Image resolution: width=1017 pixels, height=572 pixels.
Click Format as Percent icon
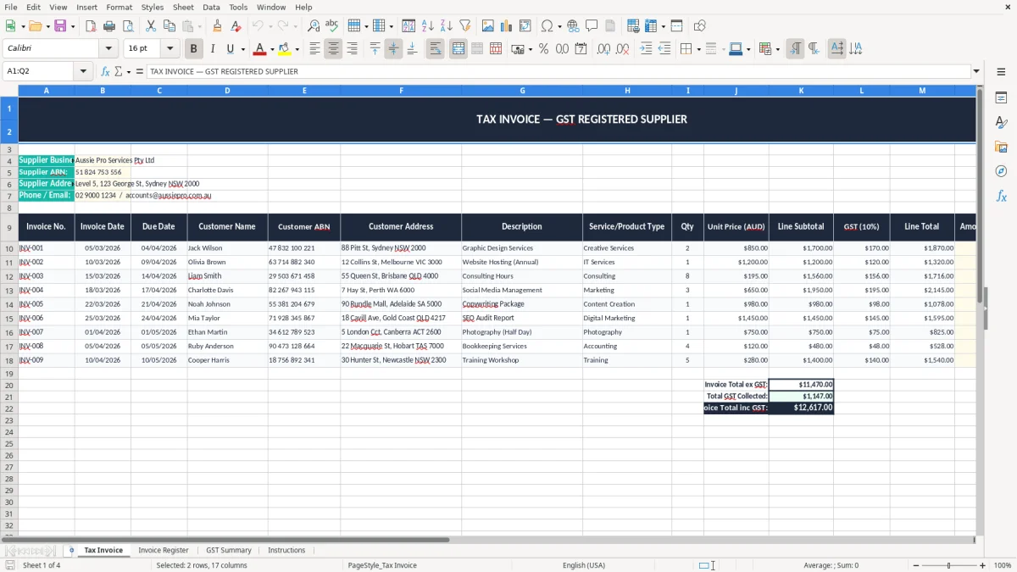[x=543, y=49]
